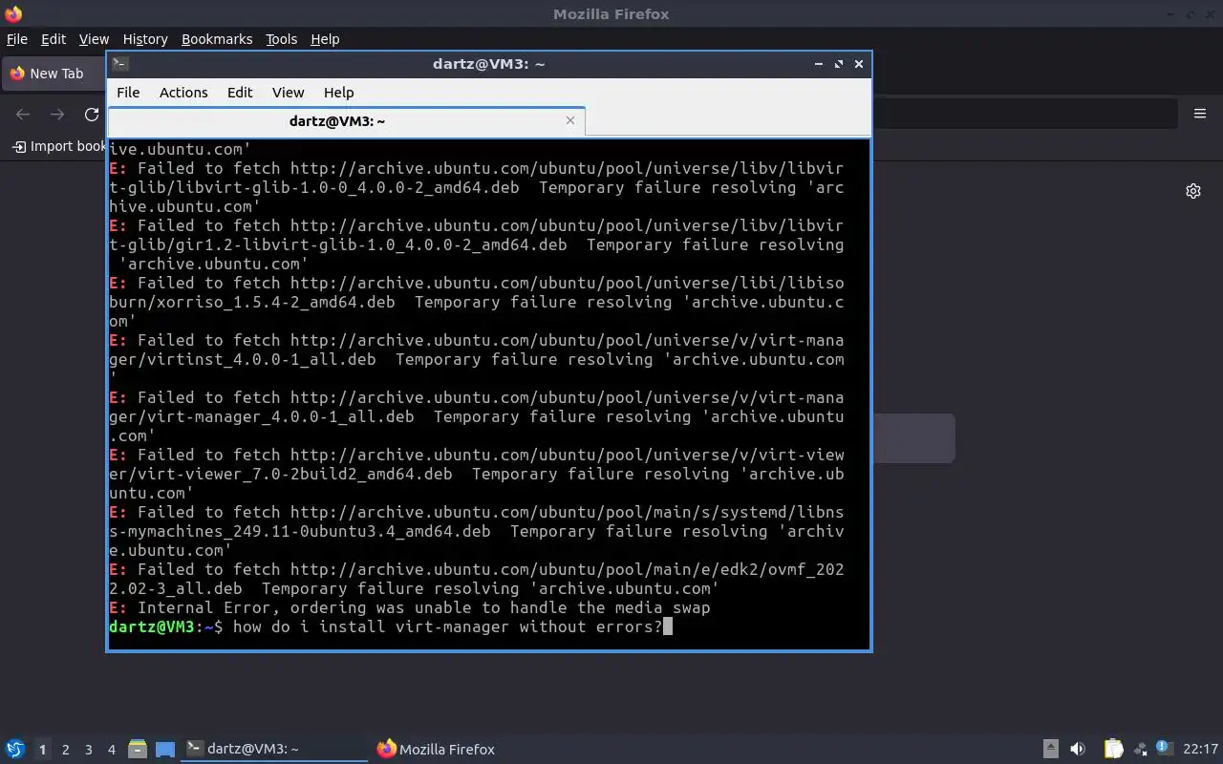This screenshot has height=764, width=1223.
Task: Open the terminal File menu
Action: (128, 93)
